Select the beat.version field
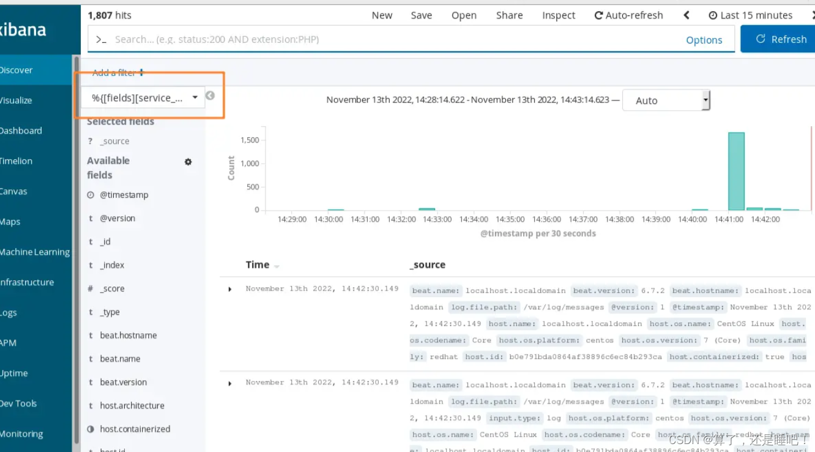The height and width of the screenshot is (452, 815). click(x=124, y=382)
